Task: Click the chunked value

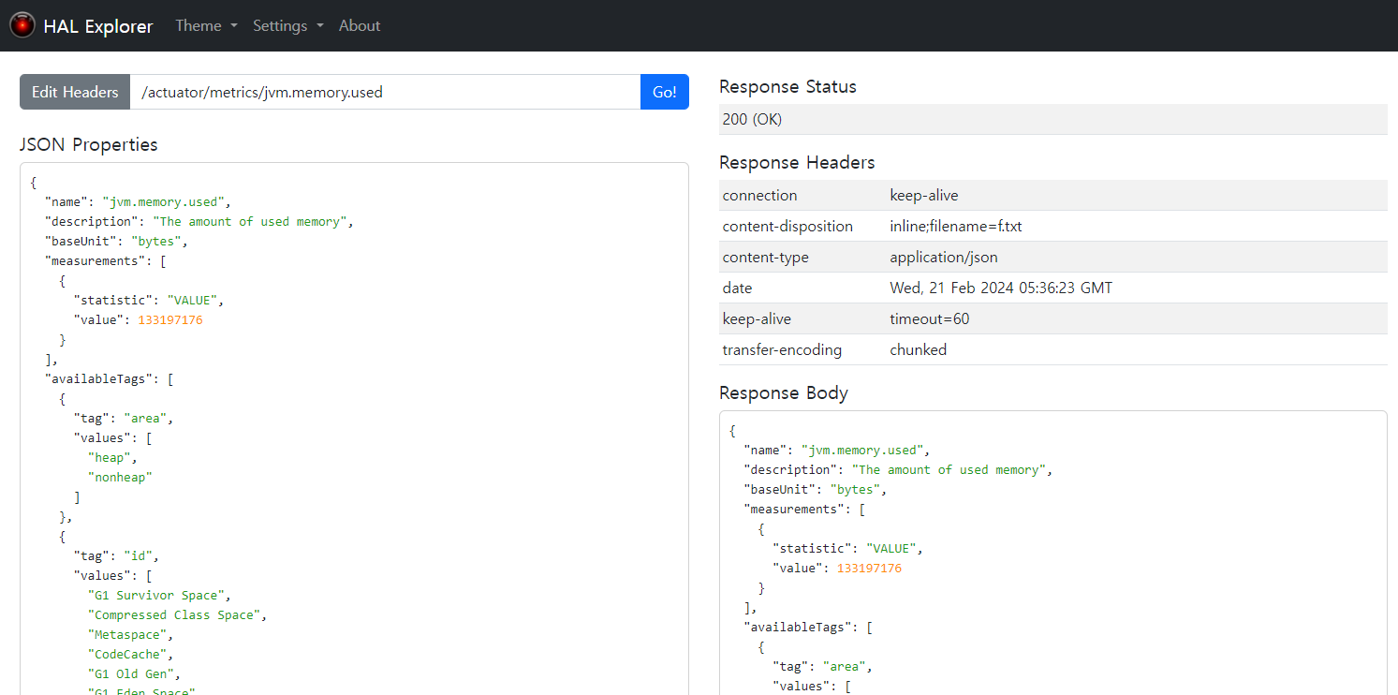Action: (918, 349)
